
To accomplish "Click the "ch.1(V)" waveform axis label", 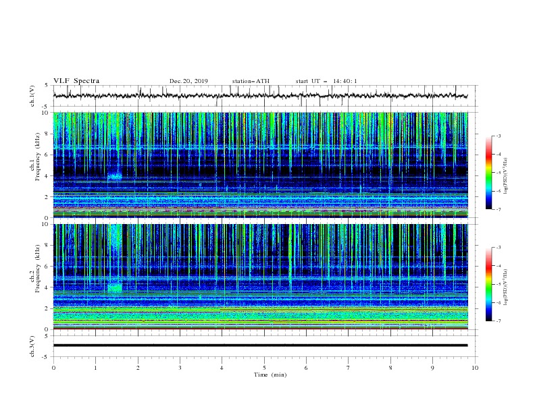I will 32,96.
